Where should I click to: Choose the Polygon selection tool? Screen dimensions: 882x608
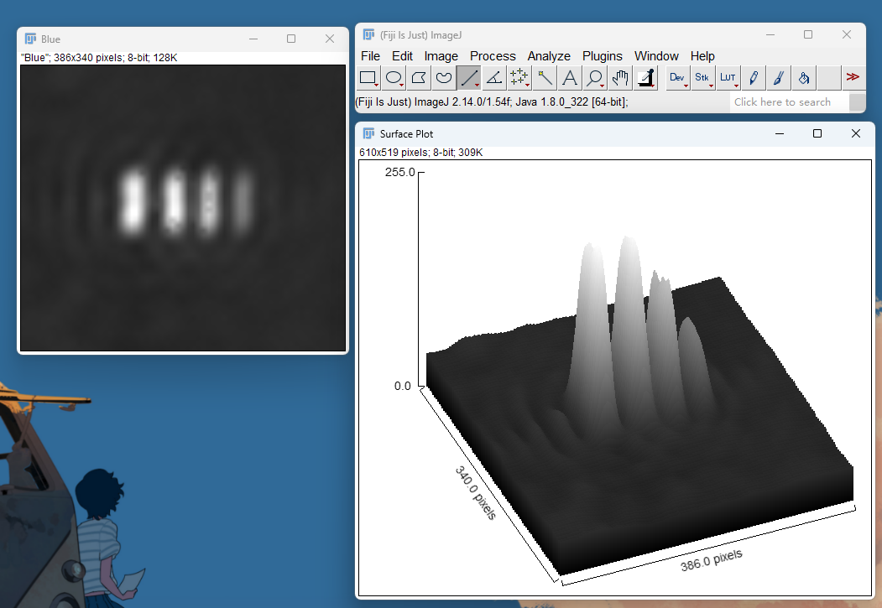[x=419, y=77]
